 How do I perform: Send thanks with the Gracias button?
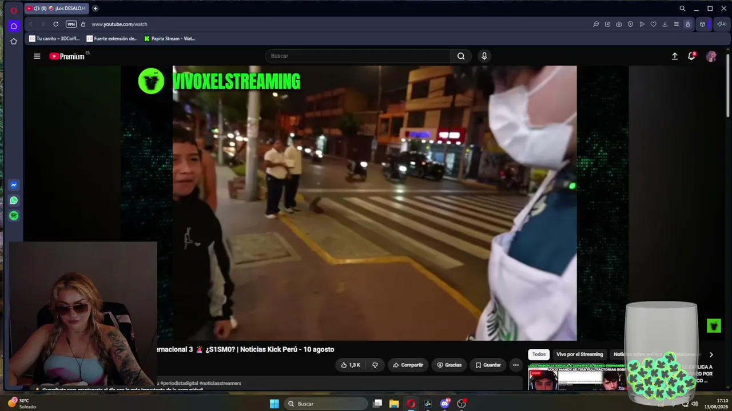tap(449, 365)
